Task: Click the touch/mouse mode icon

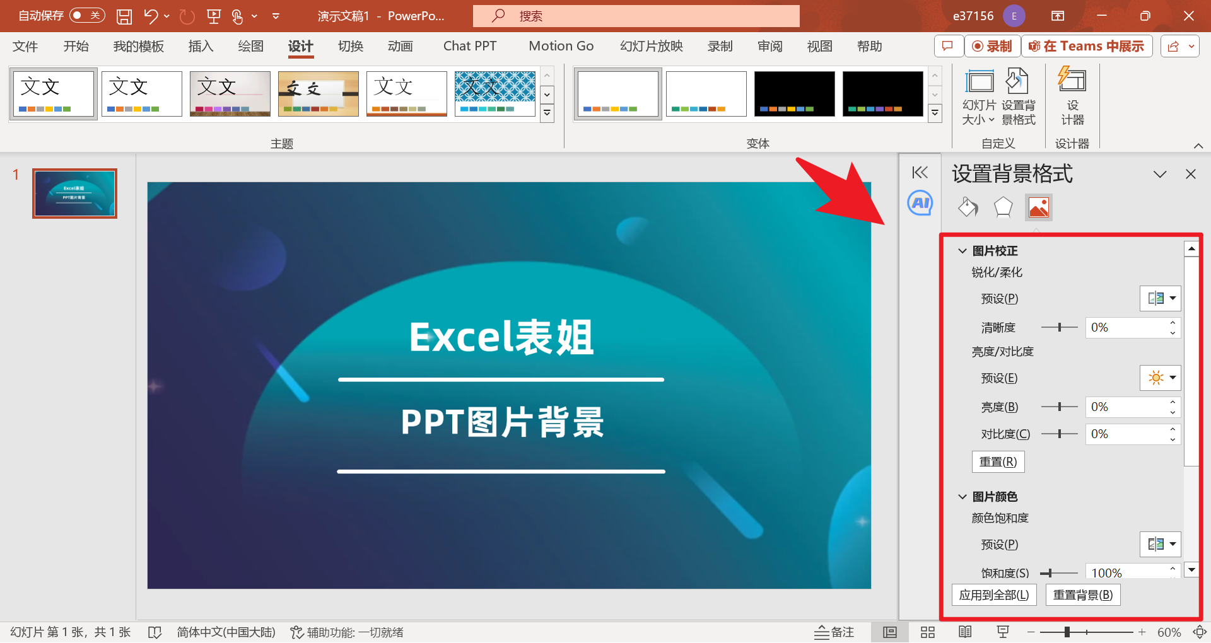Action: 238,16
